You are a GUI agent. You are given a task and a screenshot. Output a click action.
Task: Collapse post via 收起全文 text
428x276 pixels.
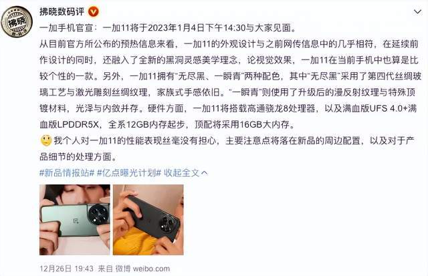(181, 172)
